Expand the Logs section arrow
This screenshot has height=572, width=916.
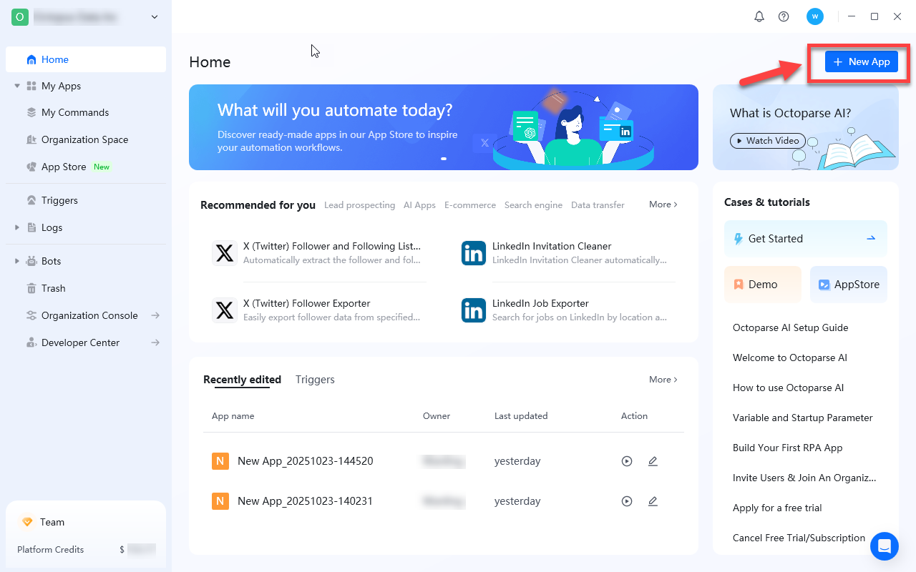point(17,227)
